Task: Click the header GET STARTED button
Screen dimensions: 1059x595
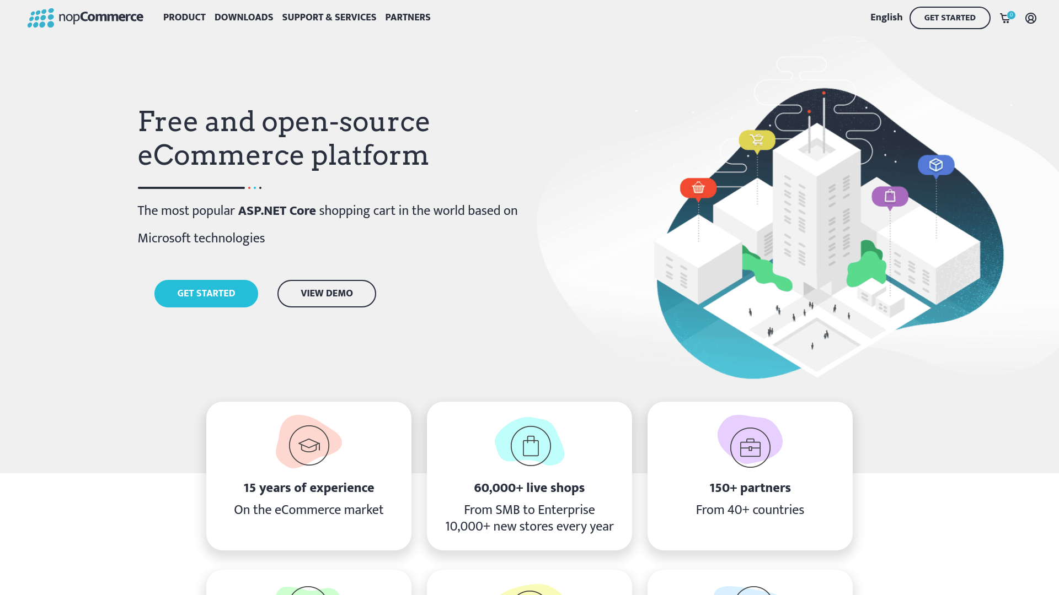Action: 950,18
